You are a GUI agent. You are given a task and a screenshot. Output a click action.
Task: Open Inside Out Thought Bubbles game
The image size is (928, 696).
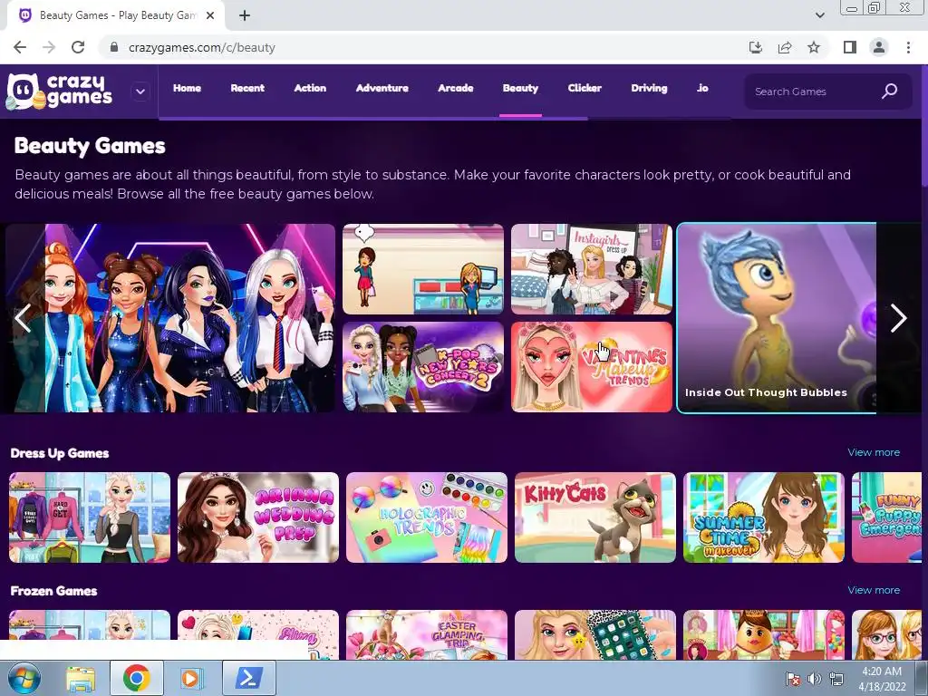tap(777, 318)
